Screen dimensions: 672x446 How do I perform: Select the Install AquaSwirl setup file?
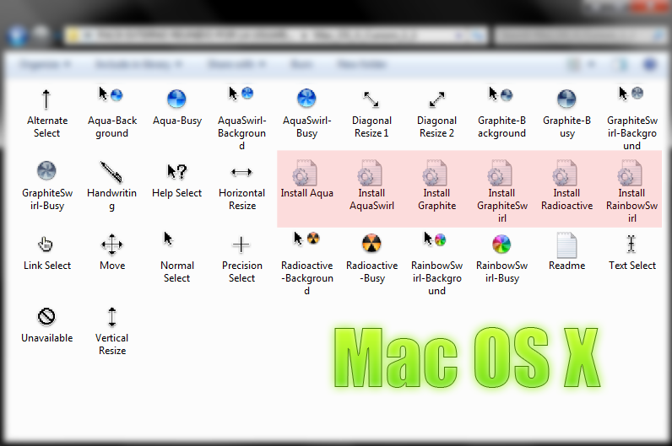371,185
